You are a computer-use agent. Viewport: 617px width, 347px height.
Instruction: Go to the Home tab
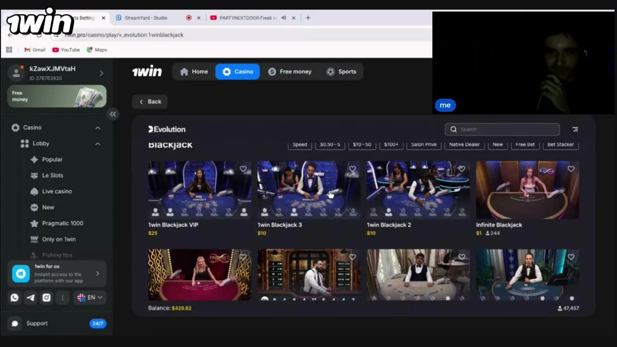(194, 72)
